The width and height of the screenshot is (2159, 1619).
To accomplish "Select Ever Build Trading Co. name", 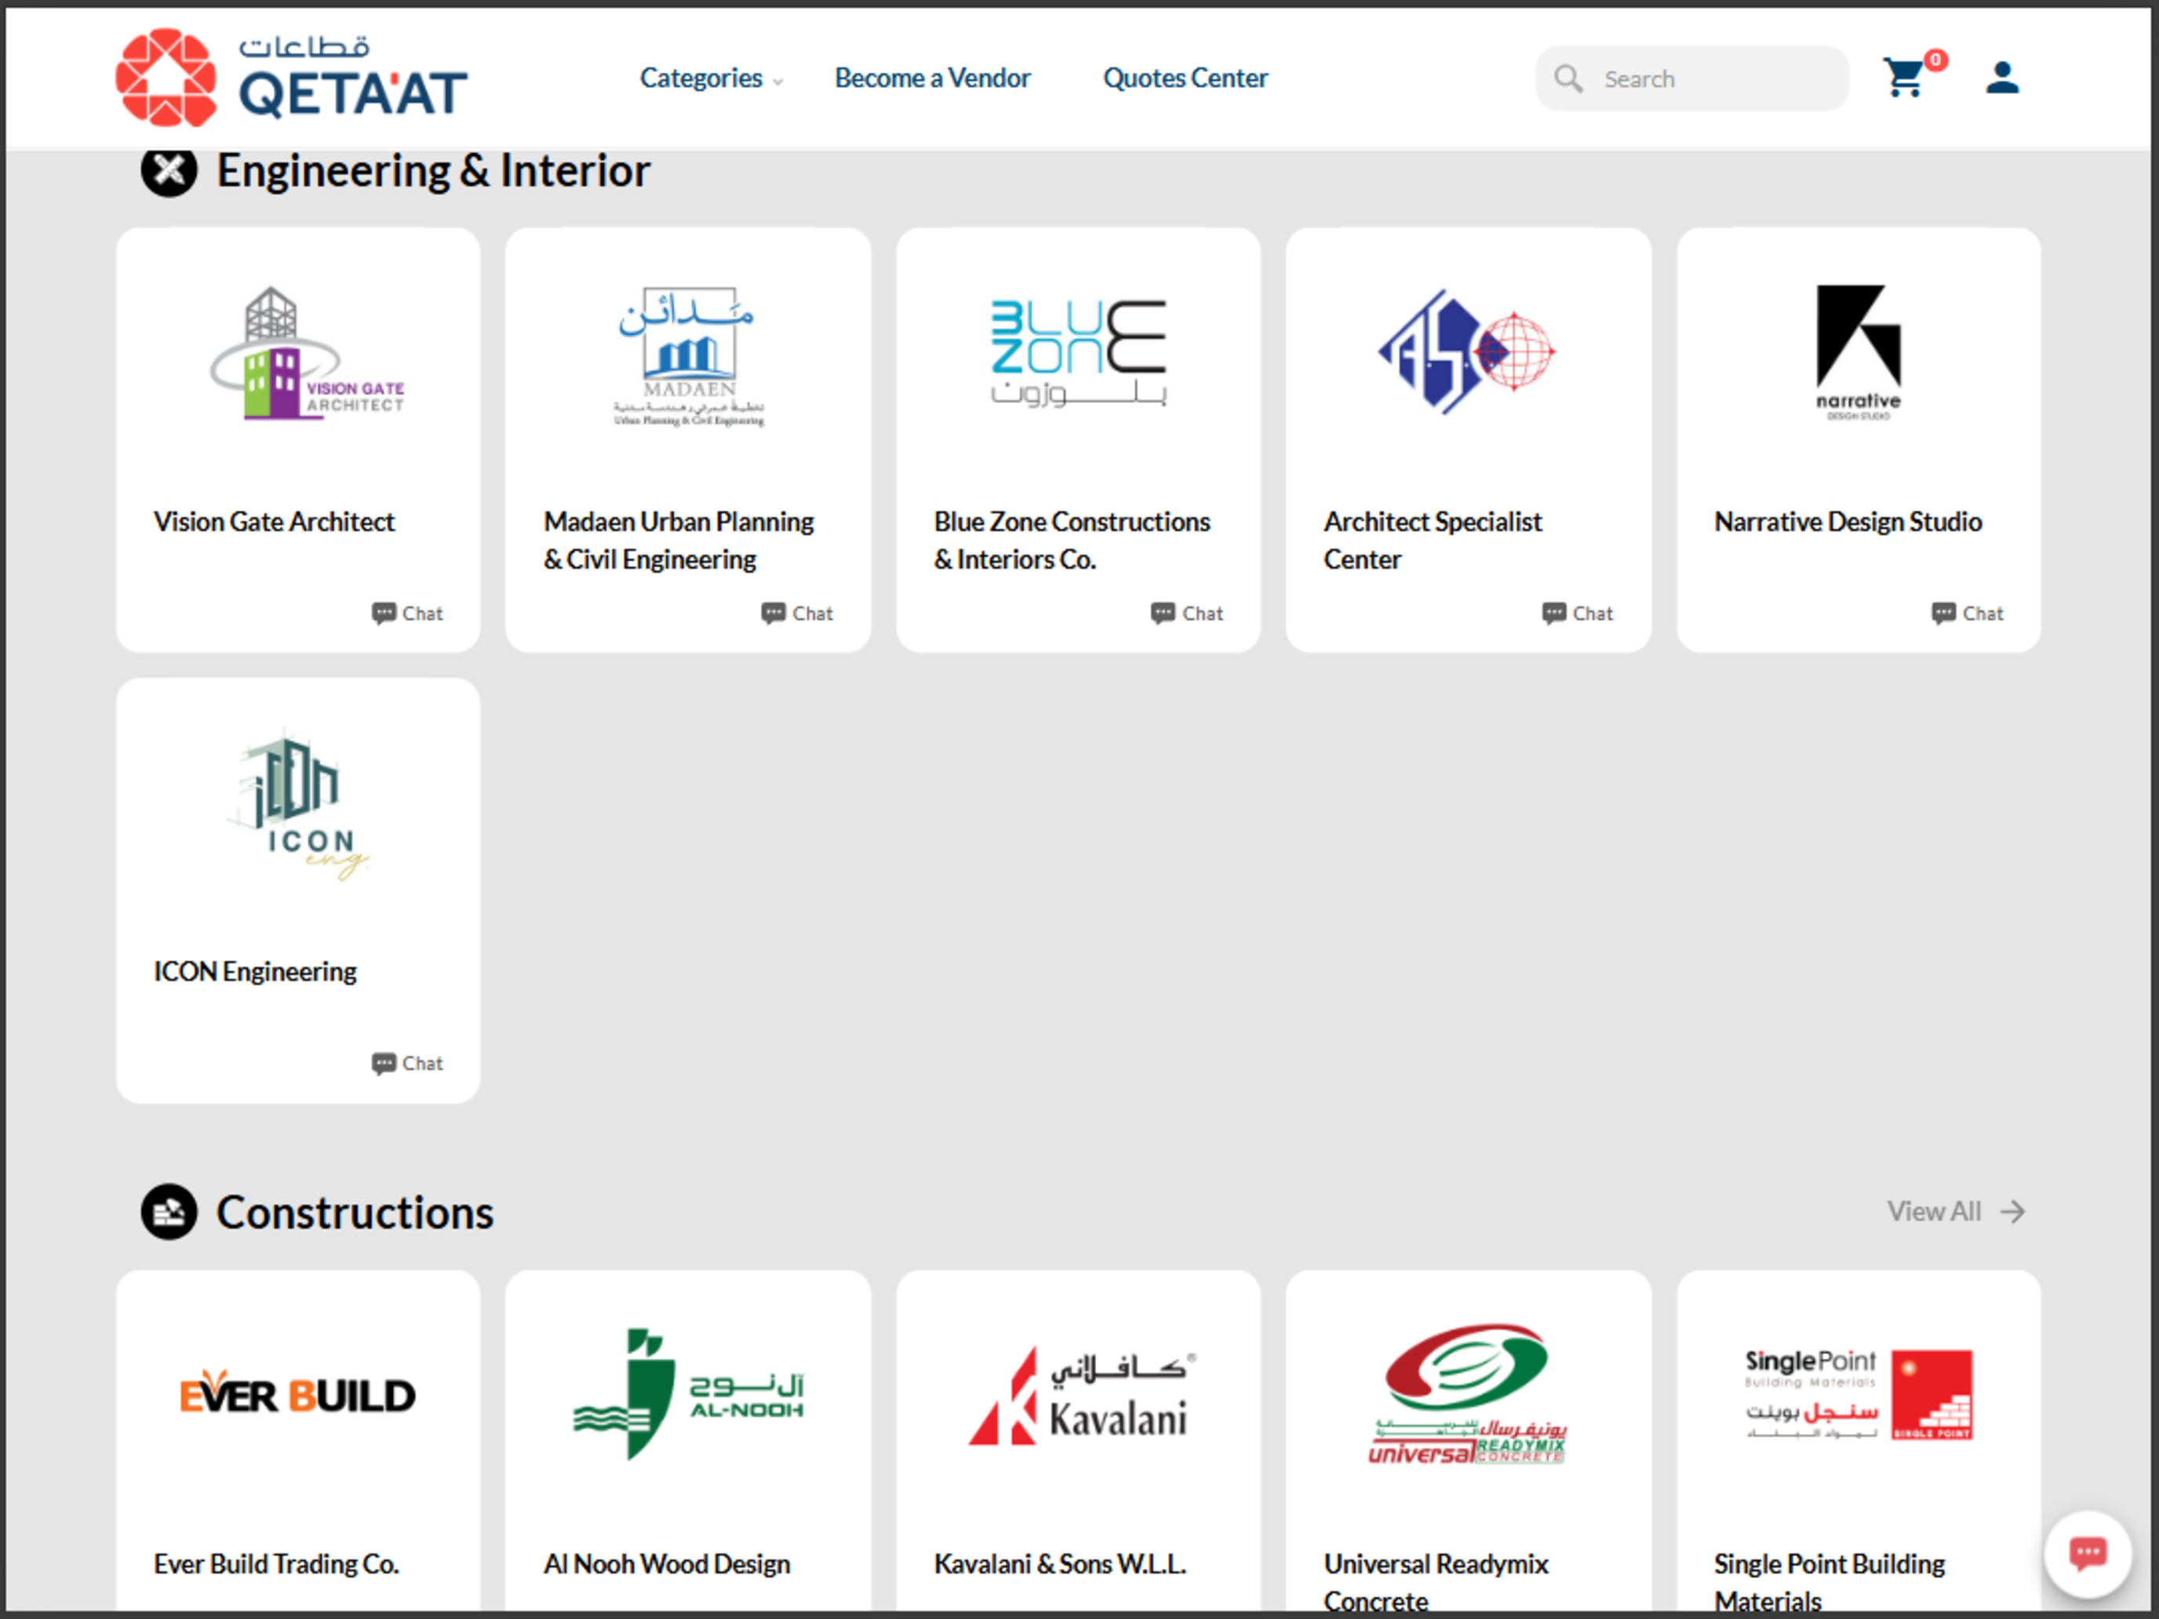I will click(x=276, y=1563).
